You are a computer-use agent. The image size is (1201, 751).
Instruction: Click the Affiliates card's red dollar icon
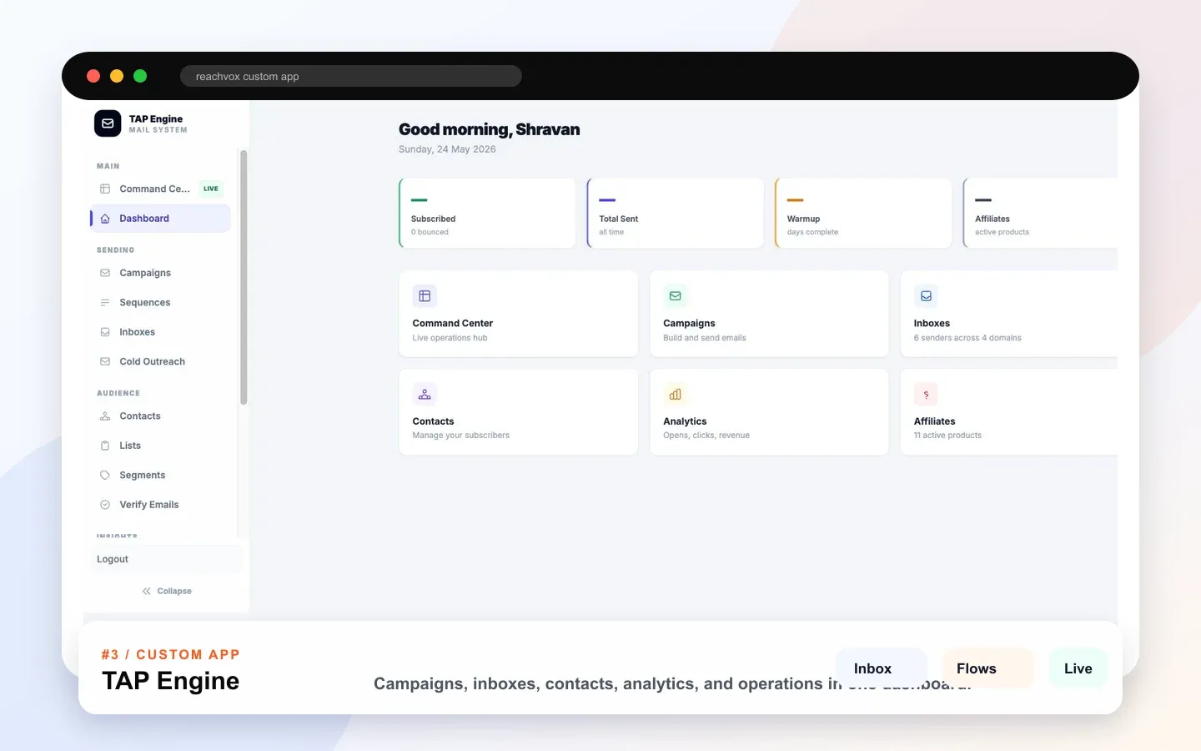coord(926,394)
